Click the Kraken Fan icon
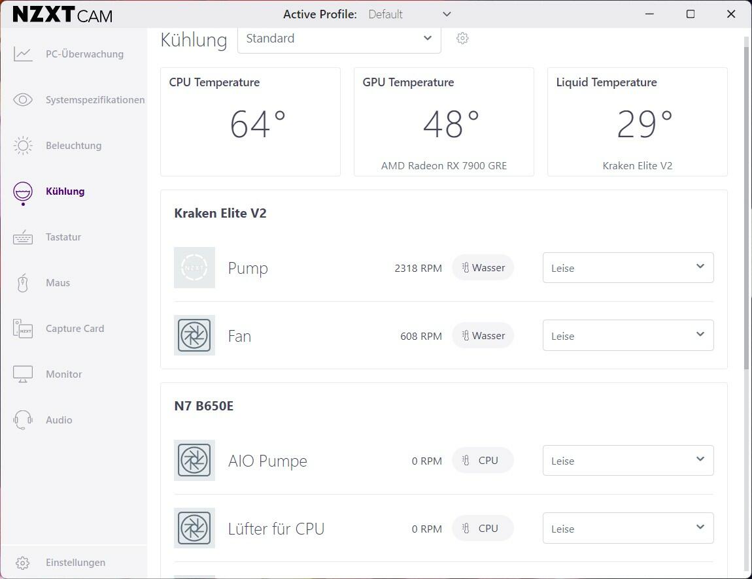 194,335
